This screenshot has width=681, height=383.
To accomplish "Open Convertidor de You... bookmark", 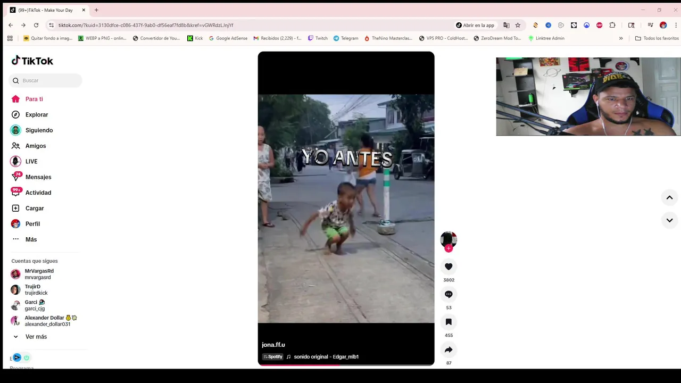I will (156, 38).
